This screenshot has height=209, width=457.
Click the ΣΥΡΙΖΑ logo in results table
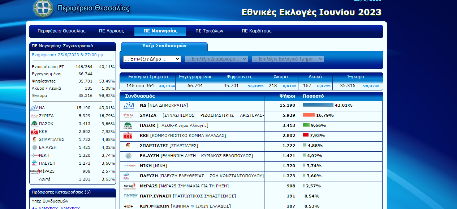[129, 116]
